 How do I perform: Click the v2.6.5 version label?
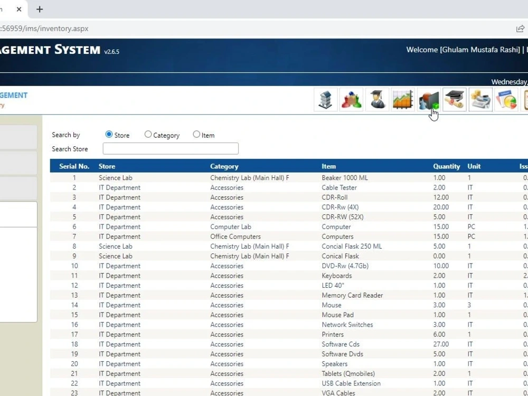point(111,52)
